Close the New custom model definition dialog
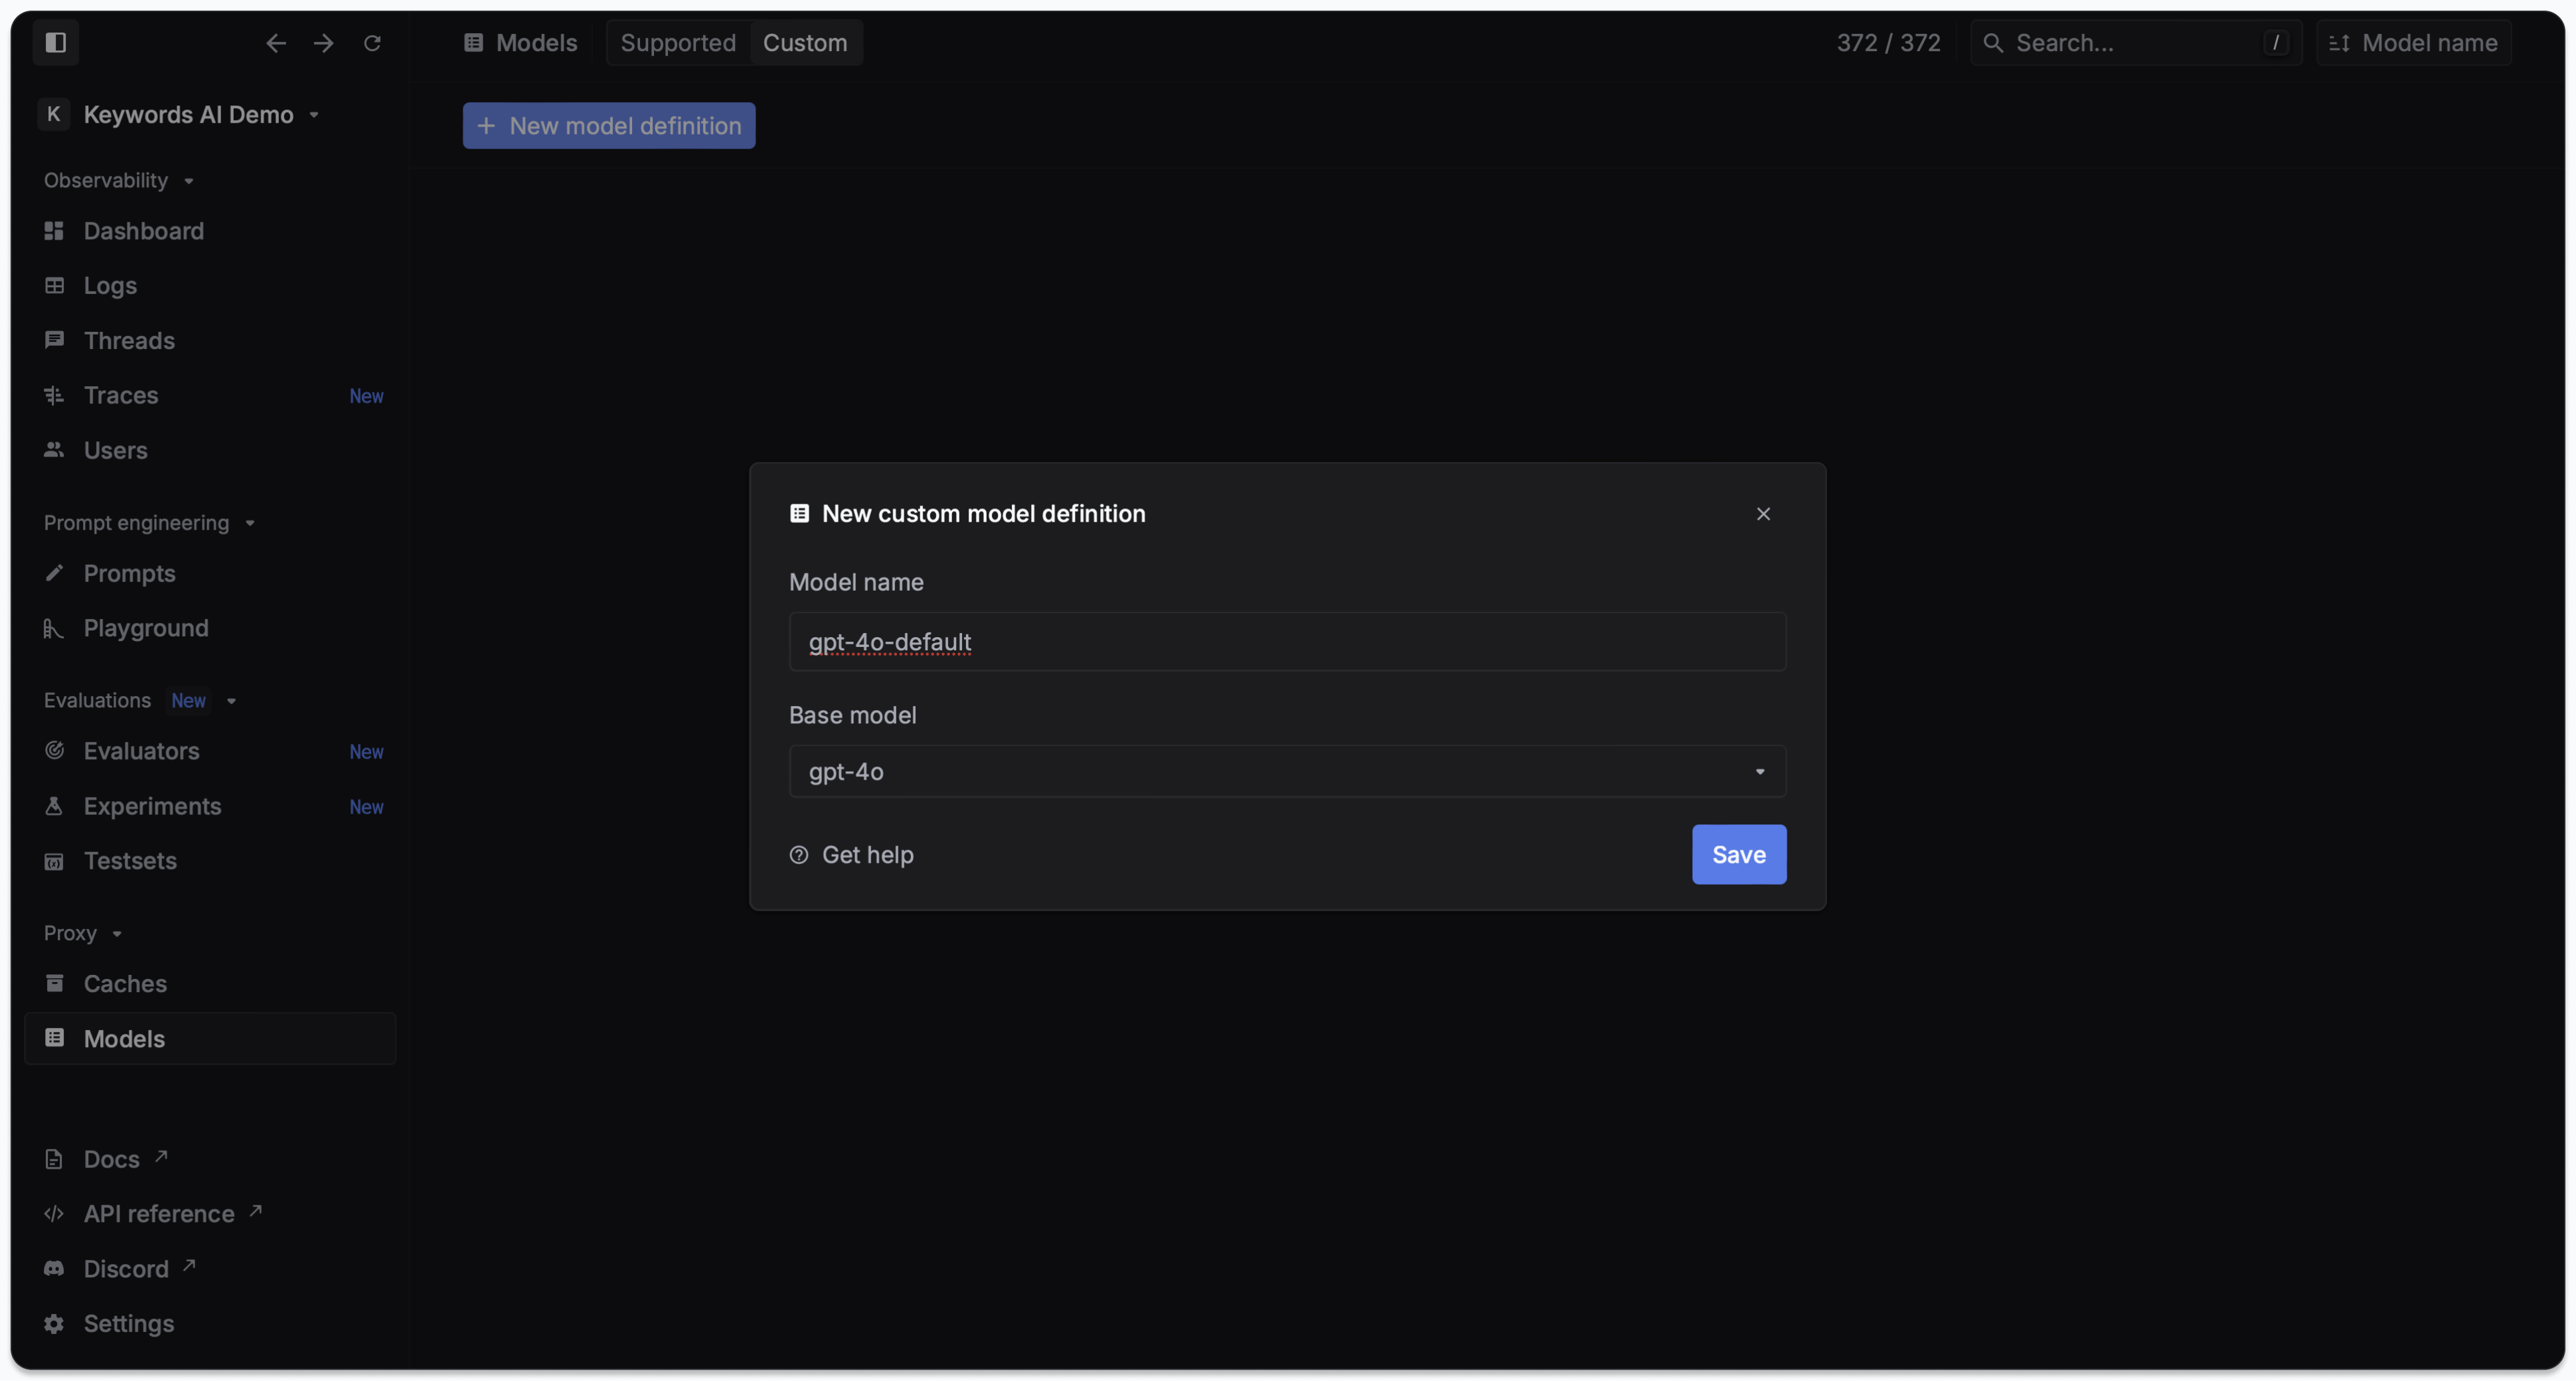Viewport: 2576px width, 1381px height. click(1763, 514)
